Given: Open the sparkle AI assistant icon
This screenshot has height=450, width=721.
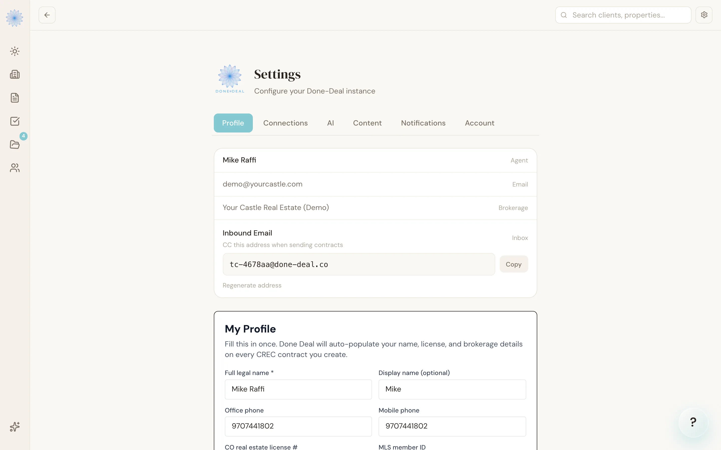Looking at the screenshot, I should [x=15, y=426].
